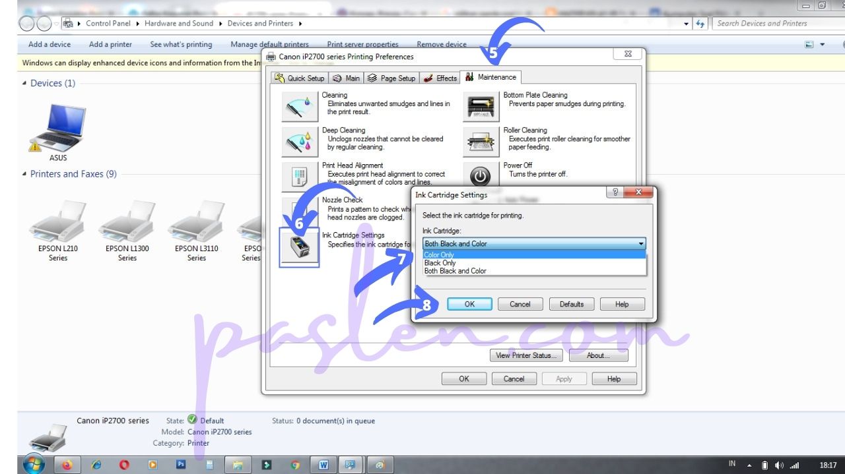The image size is (845, 474).
Task: Open Microsoft Word from the taskbar
Action: [324, 465]
